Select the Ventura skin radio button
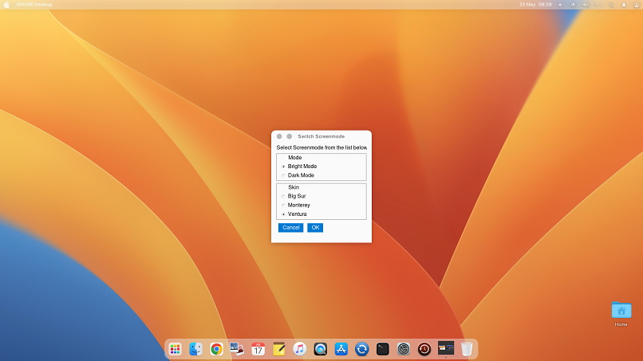 (283, 214)
